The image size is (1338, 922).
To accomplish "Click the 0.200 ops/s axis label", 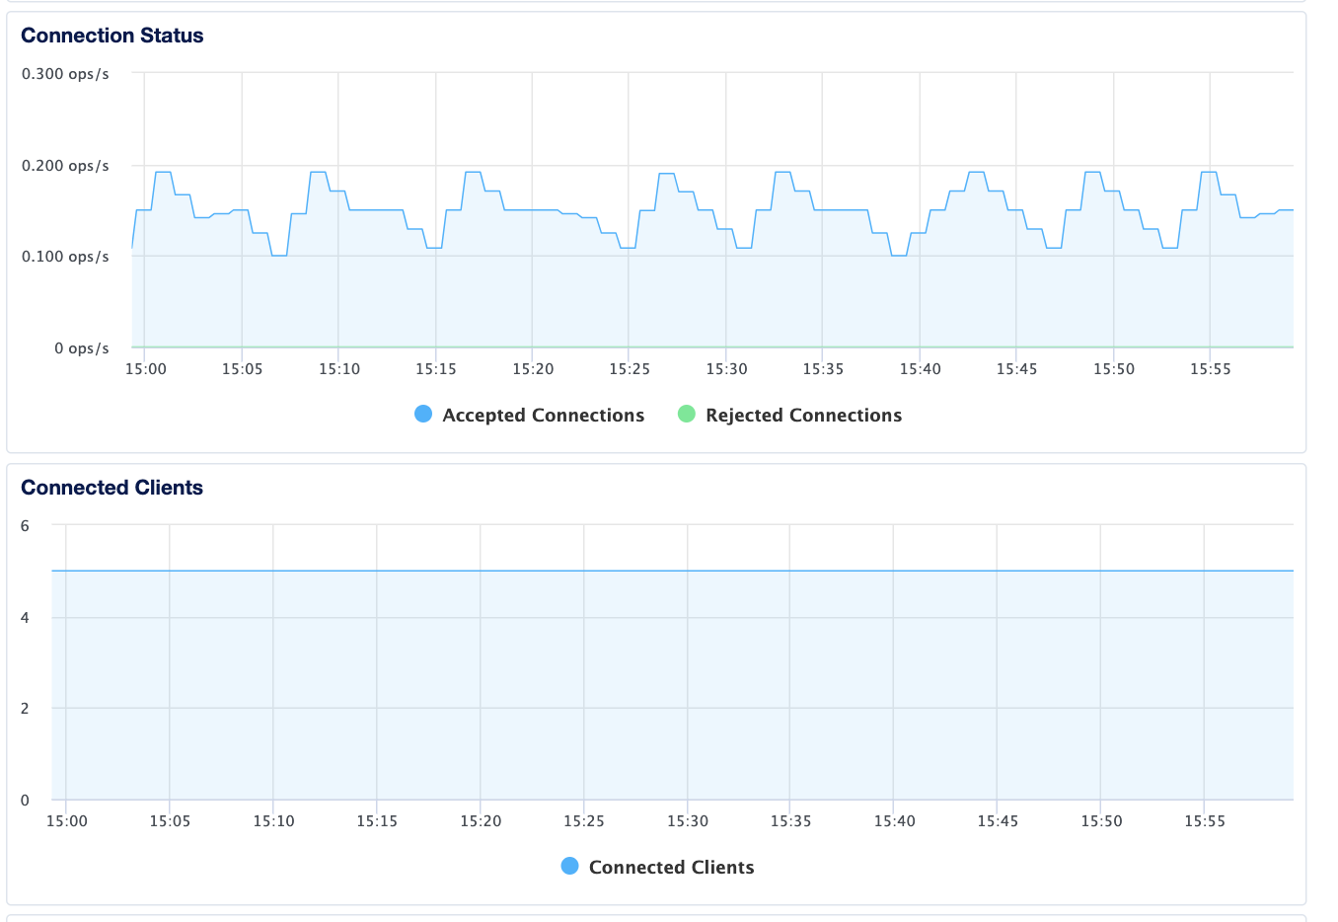I will coord(65,166).
